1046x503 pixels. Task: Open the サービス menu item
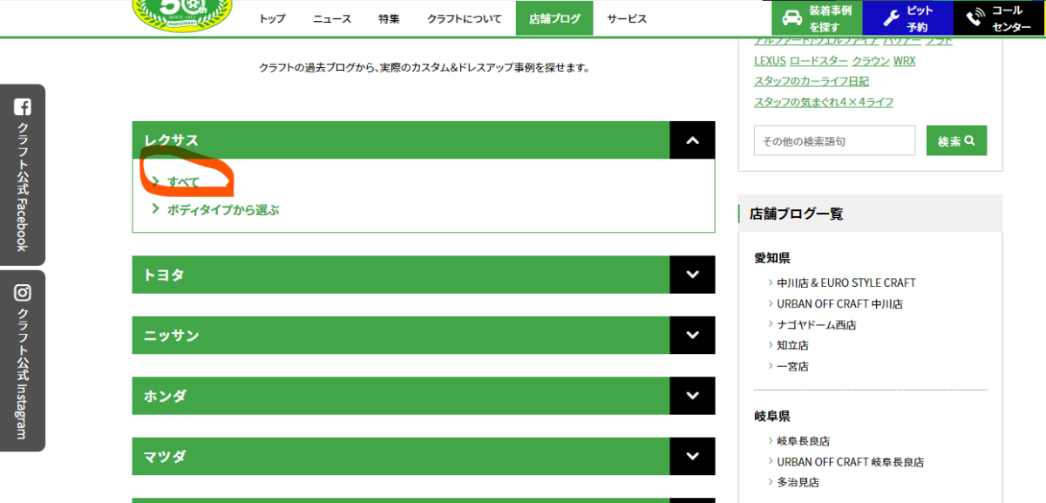(627, 18)
